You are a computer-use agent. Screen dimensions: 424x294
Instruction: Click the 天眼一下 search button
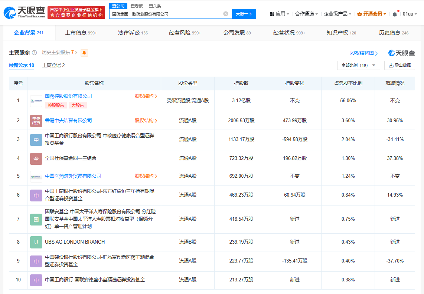point(244,13)
